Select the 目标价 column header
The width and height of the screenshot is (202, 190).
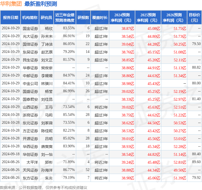point(194,18)
